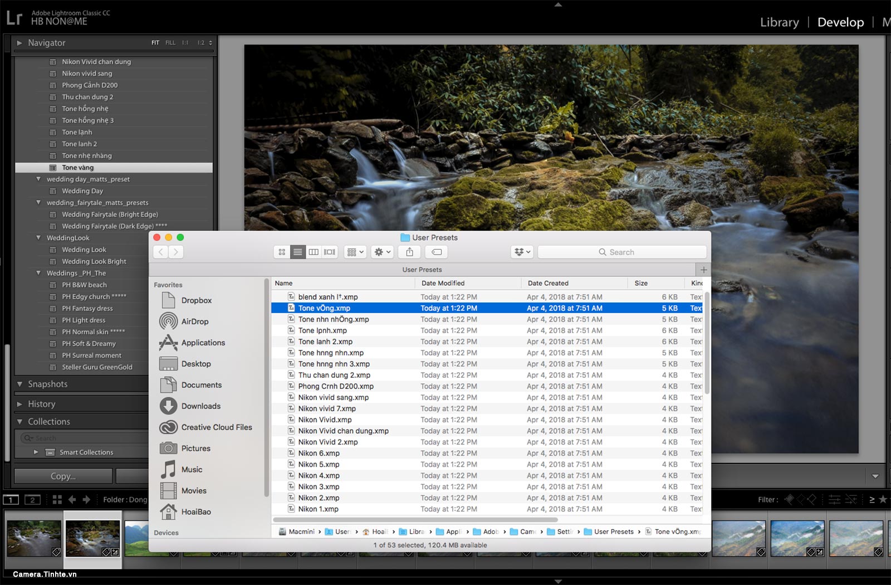Click the Finder share icon
891x585 pixels.
click(410, 252)
